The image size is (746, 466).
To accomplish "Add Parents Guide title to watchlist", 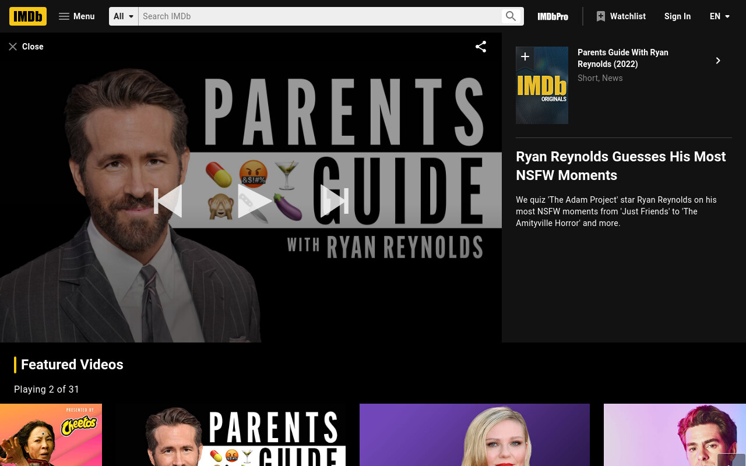I will pyautogui.click(x=525, y=57).
